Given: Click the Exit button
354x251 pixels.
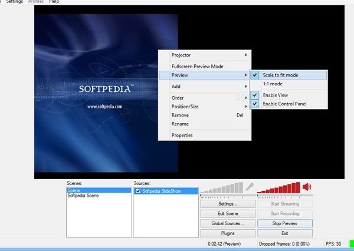Looking at the screenshot, I should pyautogui.click(x=285, y=233).
